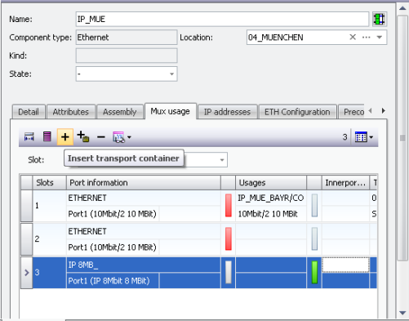Open the State dropdown
Viewport: 409px width, 321px height.
(x=171, y=74)
